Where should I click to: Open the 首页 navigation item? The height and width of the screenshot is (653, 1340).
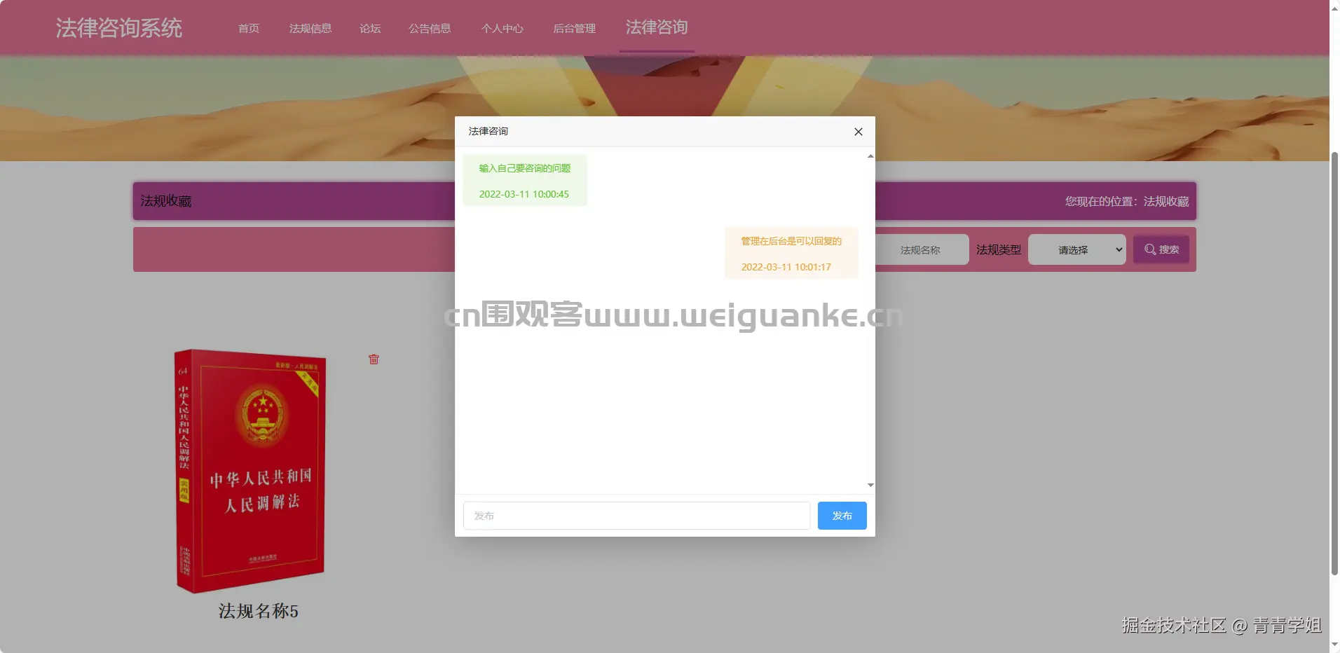pyautogui.click(x=249, y=28)
